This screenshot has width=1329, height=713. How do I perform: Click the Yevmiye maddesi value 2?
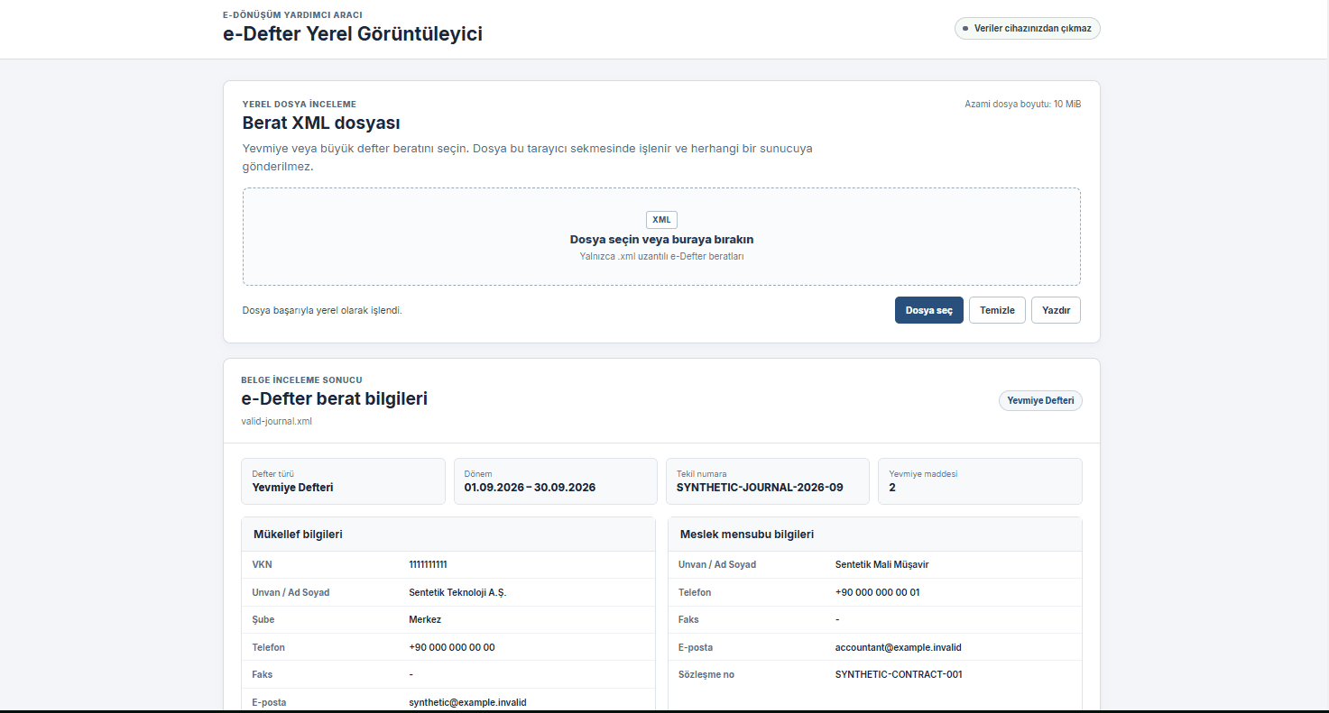[892, 488]
